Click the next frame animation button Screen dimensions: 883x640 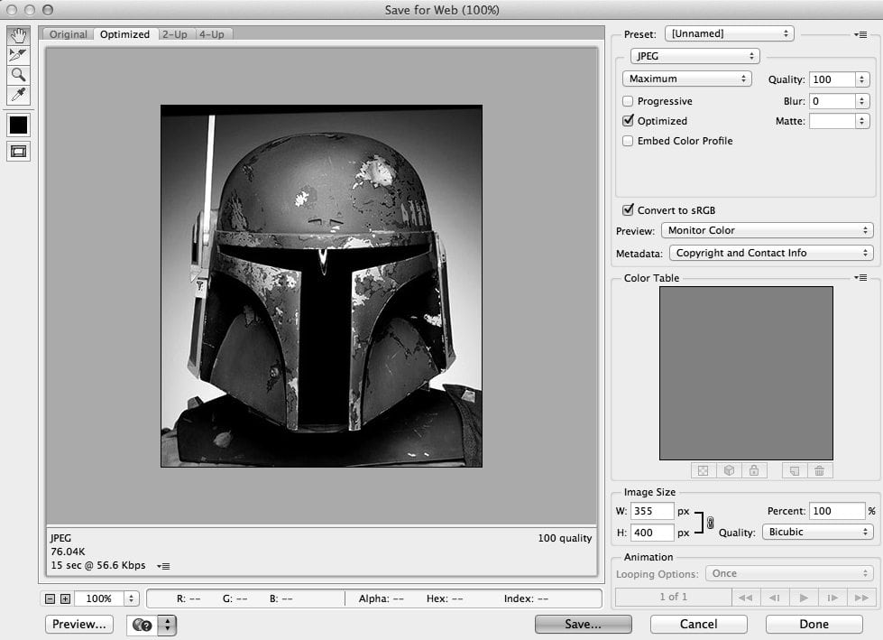[832, 598]
